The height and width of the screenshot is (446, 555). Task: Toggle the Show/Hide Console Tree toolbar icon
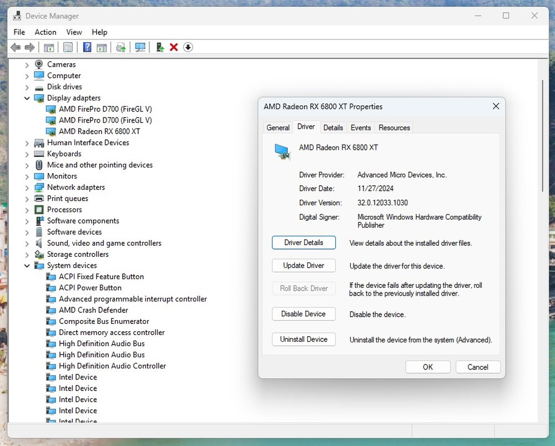pos(49,47)
